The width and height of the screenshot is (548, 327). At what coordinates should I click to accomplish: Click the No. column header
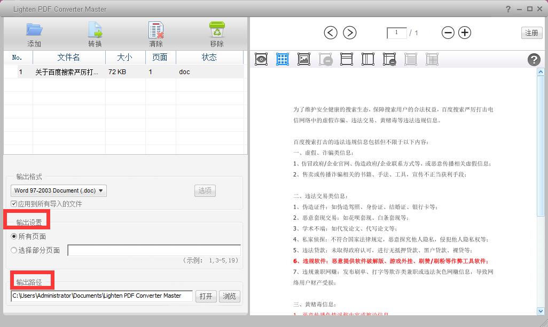pos(18,57)
